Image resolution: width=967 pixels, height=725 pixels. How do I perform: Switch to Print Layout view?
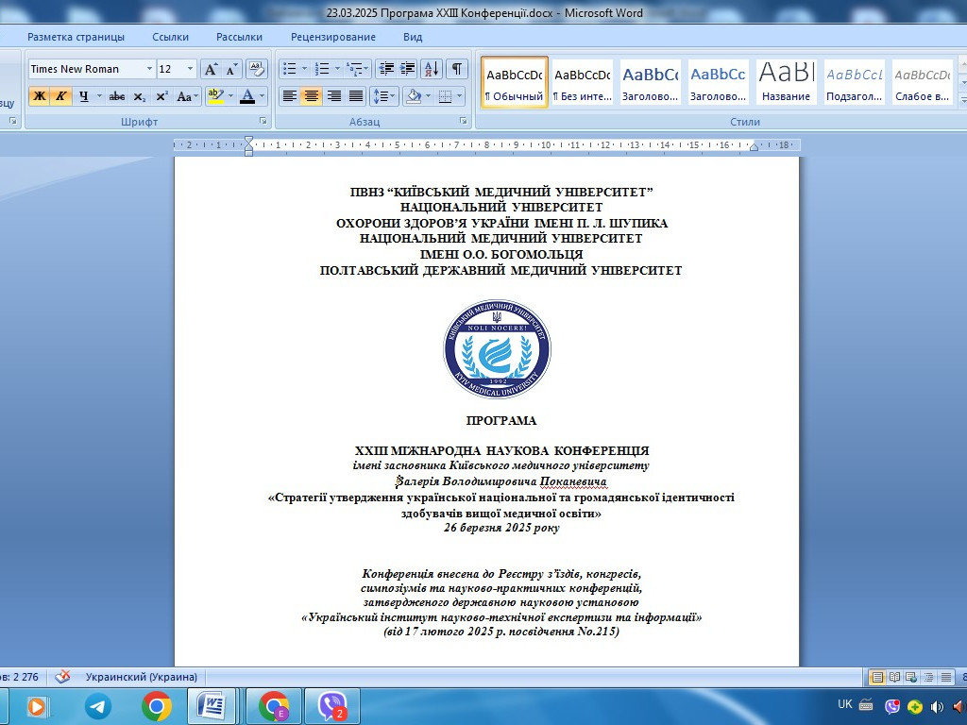coord(876,677)
